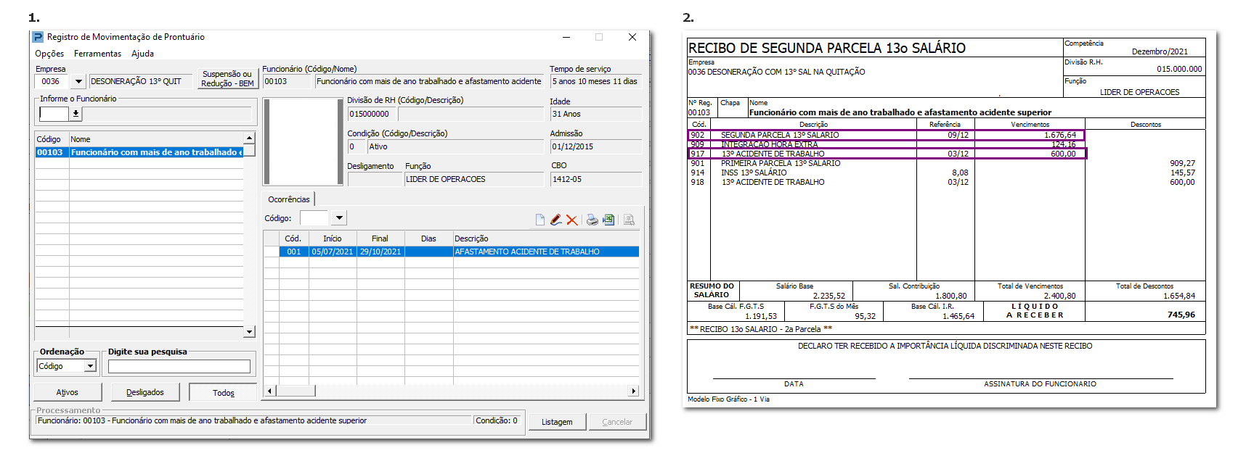Click occurrence start date 05/07/2021

click(x=333, y=252)
